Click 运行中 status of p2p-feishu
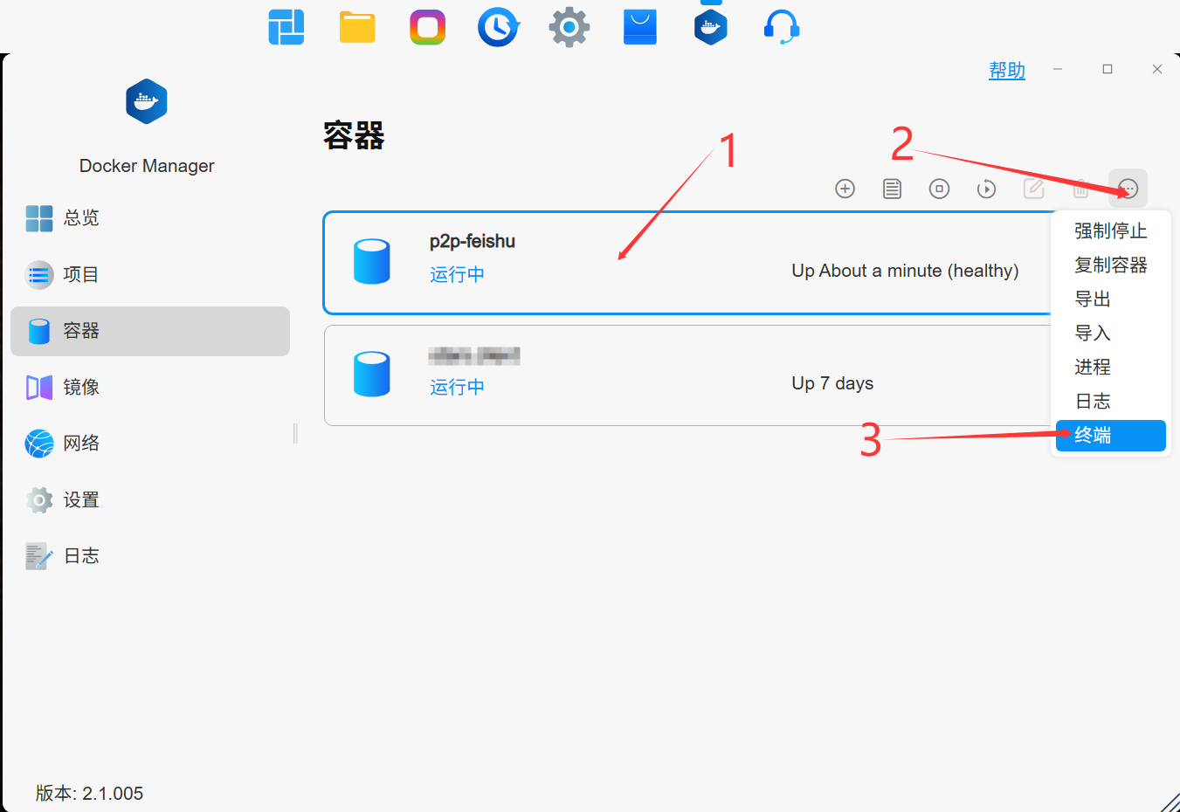The height and width of the screenshot is (812, 1180). [457, 274]
